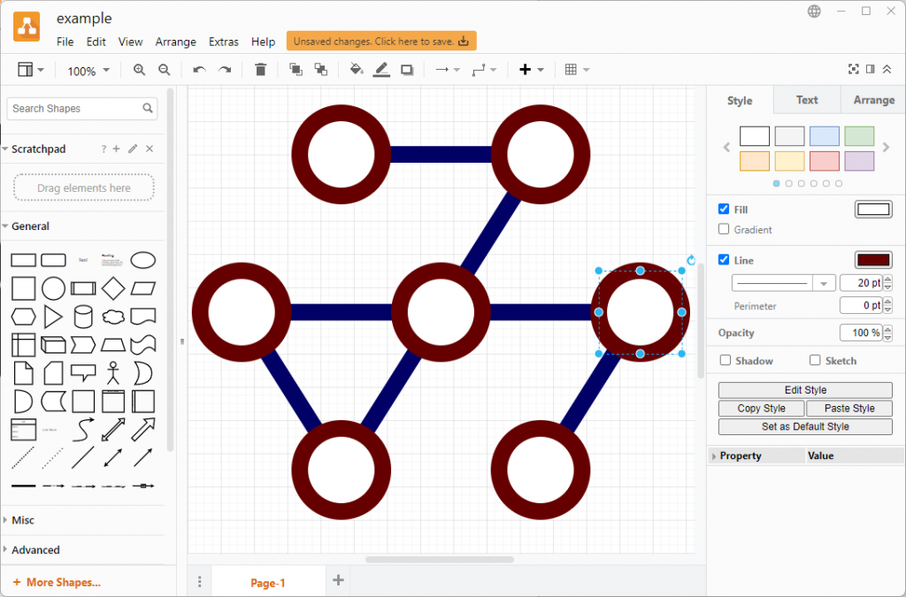
Task: Click the Search Shapes input field
Action: pyautogui.click(x=82, y=109)
